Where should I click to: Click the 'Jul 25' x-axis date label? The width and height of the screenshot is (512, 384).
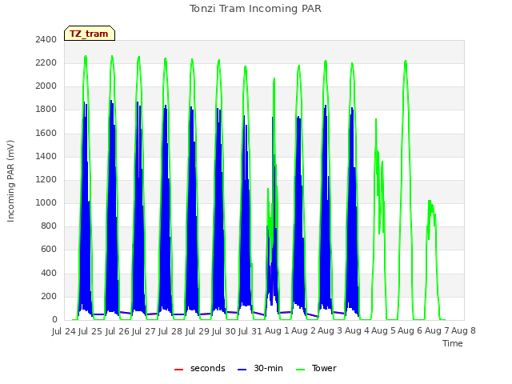pyautogui.click(x=90, y=331)
